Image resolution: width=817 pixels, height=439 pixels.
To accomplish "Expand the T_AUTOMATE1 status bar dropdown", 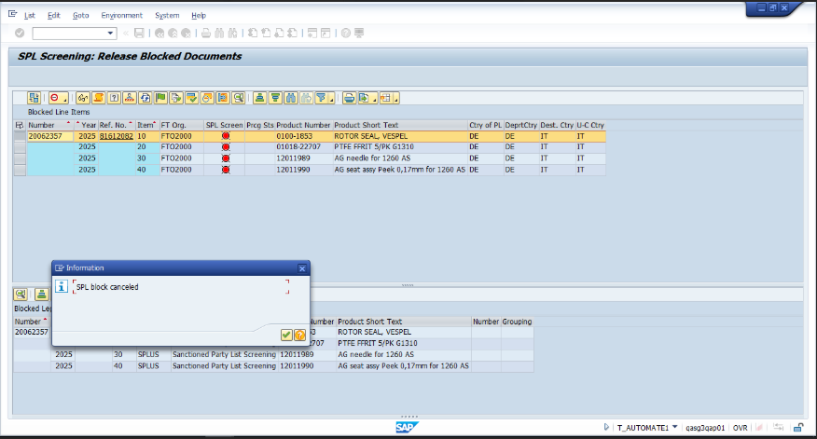I will (674, 427).
